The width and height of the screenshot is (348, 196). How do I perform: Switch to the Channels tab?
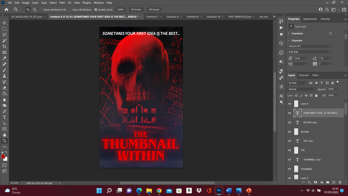[304, 75]
